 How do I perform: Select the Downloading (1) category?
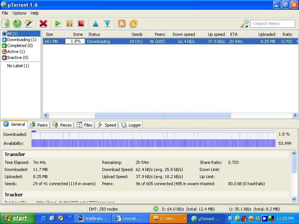click(x=21, y=40)
